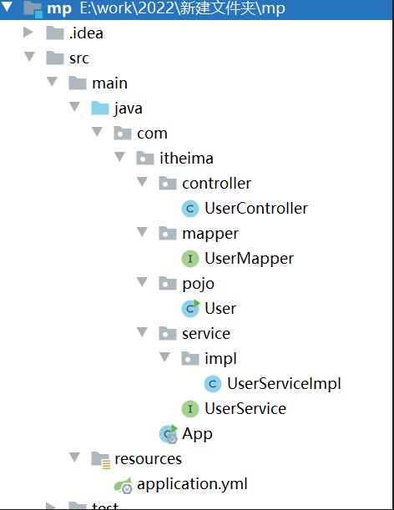Click the UserService interface icon
The image size is (394, 510).
click(x=190, y=409)
